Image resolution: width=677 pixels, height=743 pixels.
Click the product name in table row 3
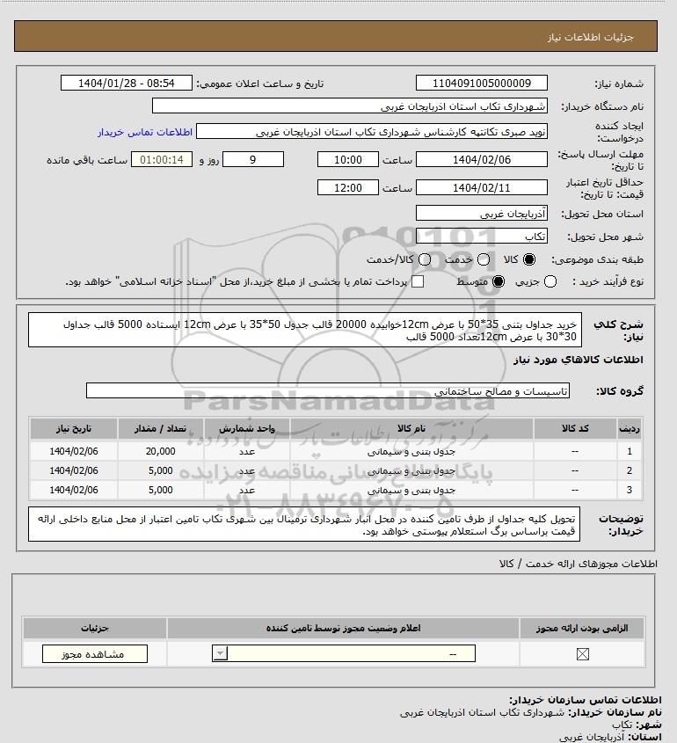[411, 491]
